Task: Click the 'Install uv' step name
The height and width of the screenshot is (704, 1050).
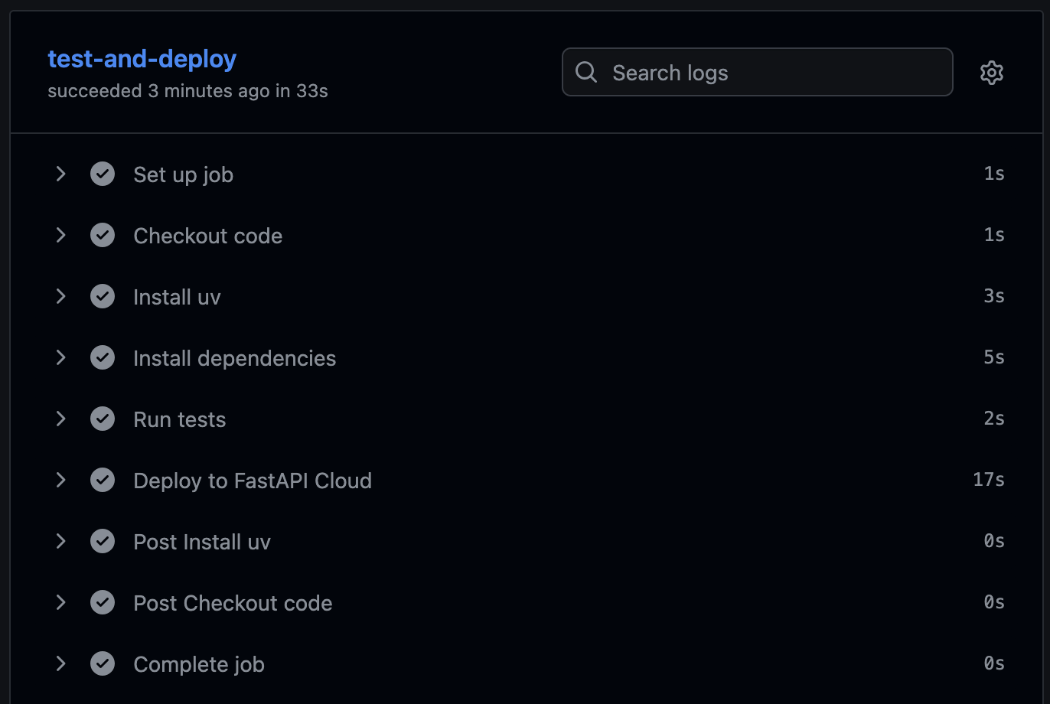Action: click(x=177, y=297)
